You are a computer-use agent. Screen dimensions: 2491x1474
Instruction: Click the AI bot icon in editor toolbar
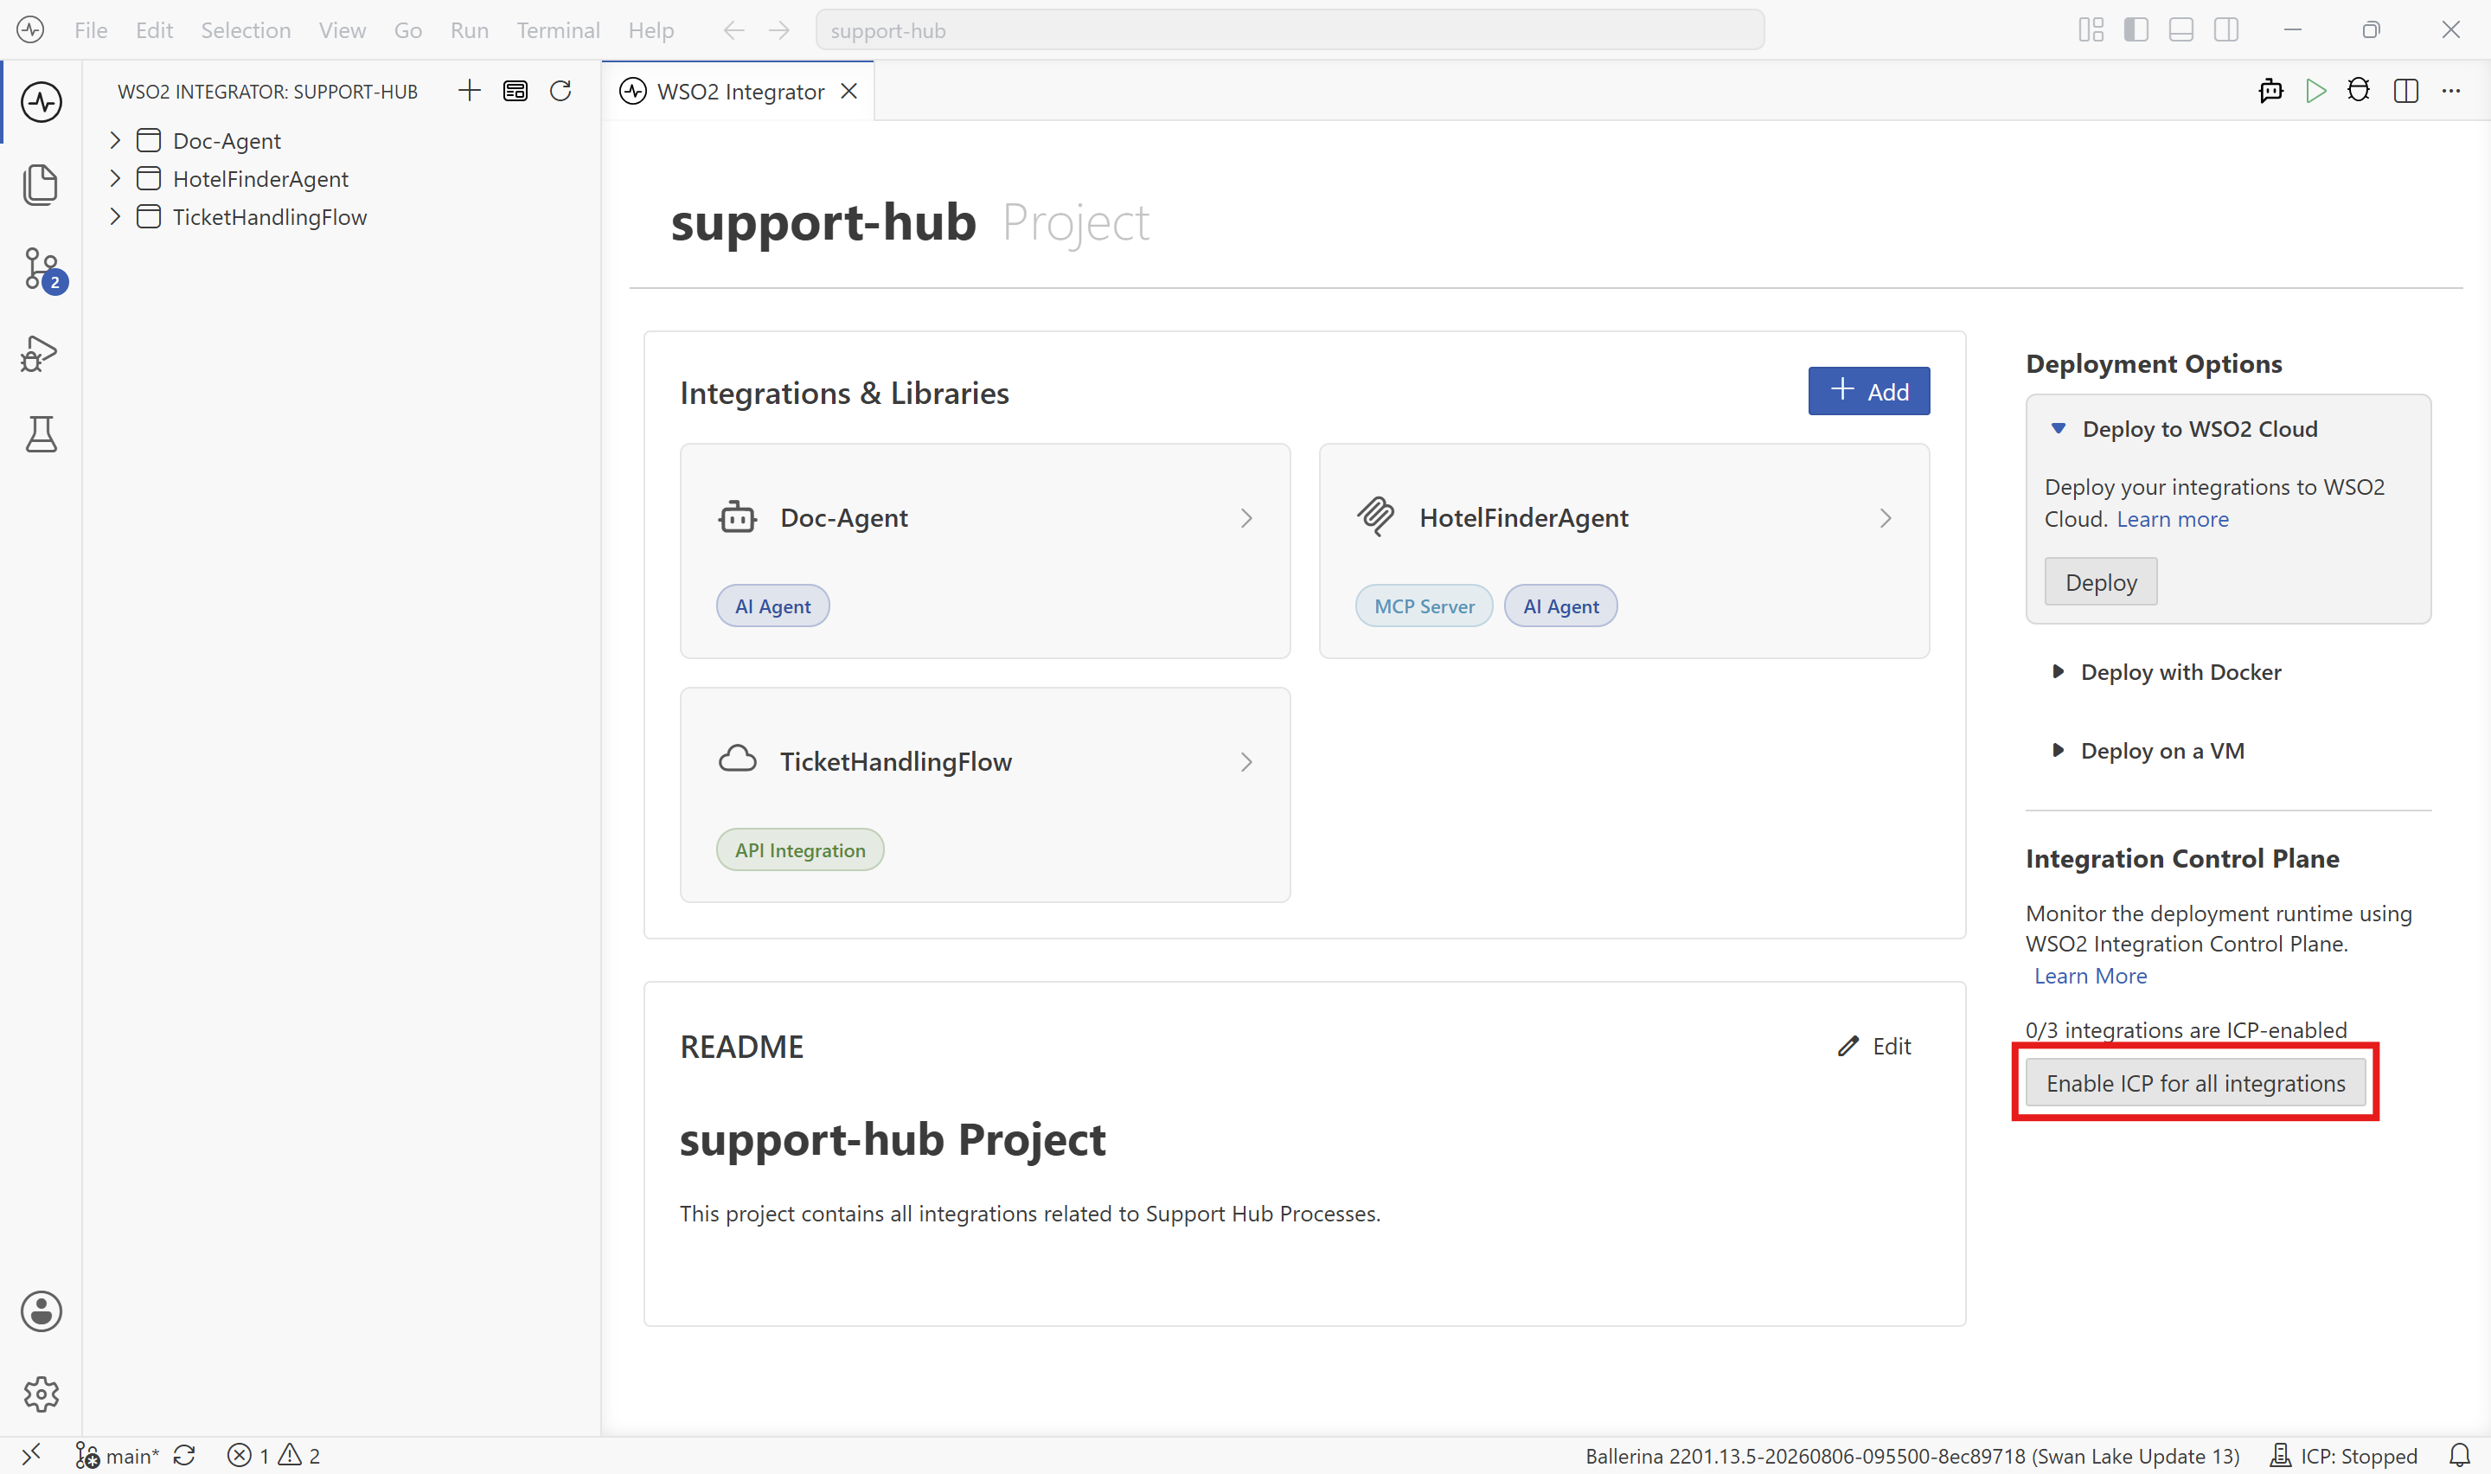click(2270, 92)
